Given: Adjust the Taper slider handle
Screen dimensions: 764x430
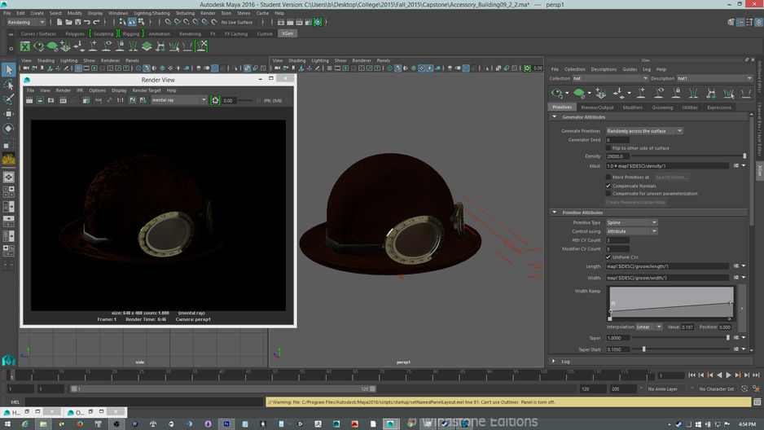Looking at the screenshot, I should click(728, 337).
